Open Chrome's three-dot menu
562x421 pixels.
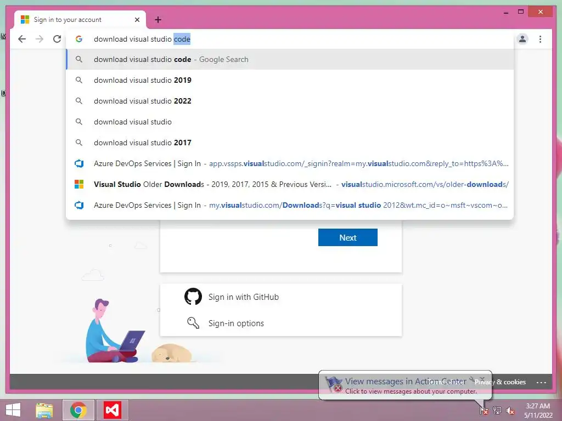(540, 39)
